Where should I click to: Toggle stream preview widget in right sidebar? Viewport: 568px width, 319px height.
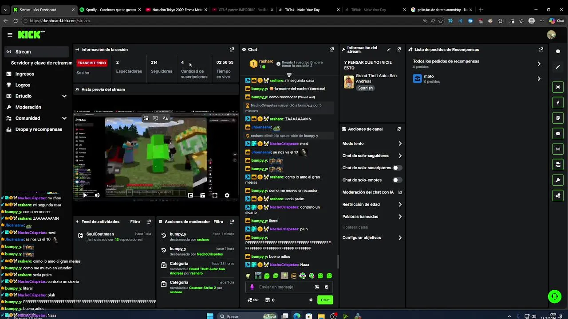coord(558,87)
